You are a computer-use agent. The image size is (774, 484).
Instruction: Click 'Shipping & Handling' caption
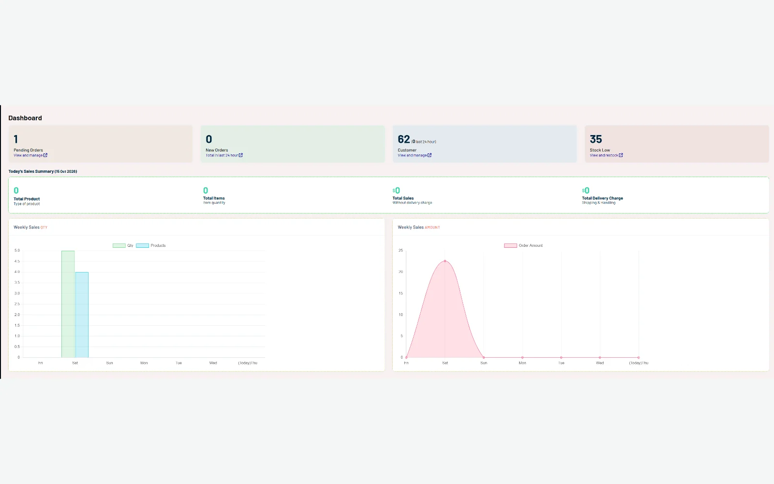[x=598, y=203]
